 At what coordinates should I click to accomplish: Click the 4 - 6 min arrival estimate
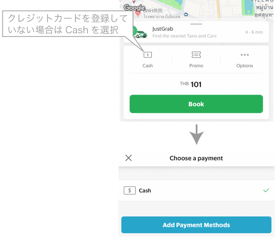coord(254,32)
